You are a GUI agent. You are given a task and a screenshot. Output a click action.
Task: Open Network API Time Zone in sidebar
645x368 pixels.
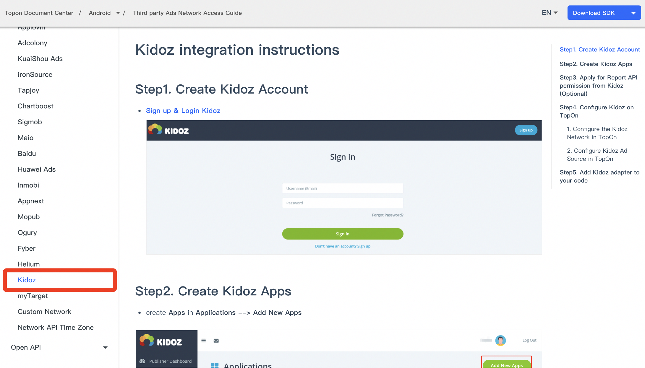(56, 328)
